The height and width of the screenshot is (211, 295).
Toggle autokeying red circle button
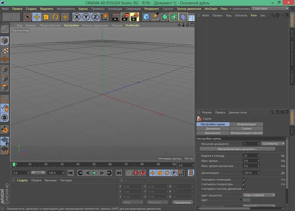click(136, 173)
